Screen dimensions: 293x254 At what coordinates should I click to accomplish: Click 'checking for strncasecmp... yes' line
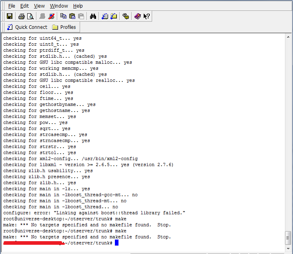pyautogui.click(x=46, y=141)
